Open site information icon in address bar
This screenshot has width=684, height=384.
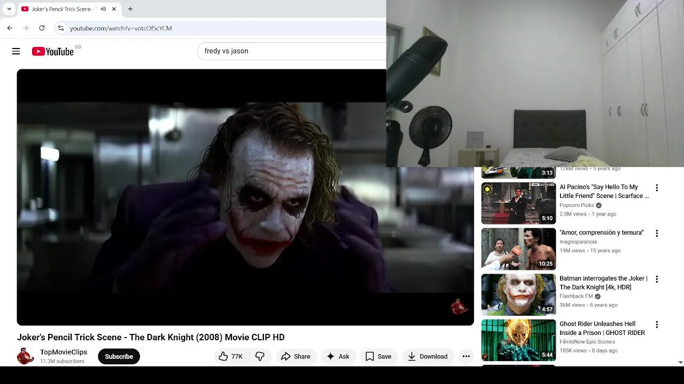point(61,28)
